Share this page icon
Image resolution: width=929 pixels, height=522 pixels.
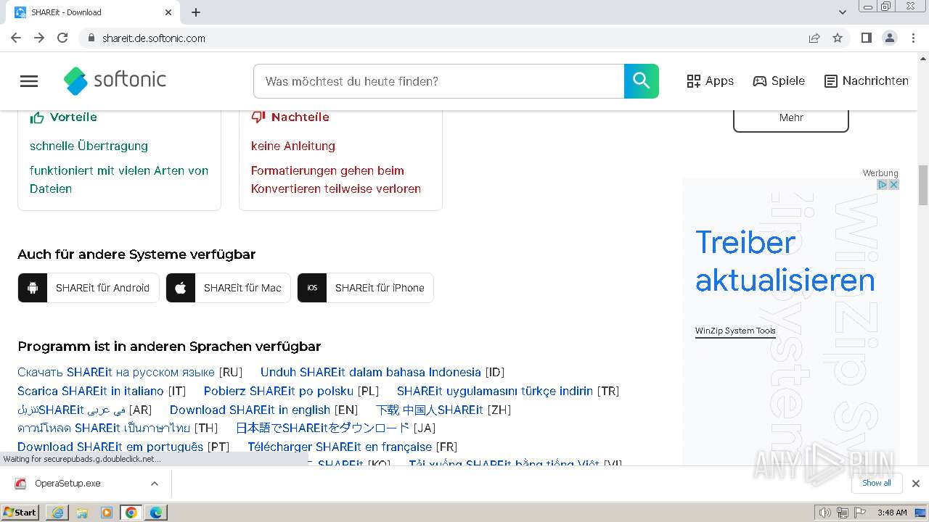(814, 38)
